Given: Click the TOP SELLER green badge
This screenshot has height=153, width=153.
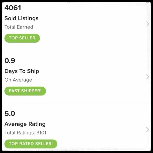Looking at the screenshot, I should (x=22, y=38).
